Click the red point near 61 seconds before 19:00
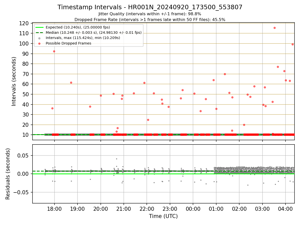 71,82
